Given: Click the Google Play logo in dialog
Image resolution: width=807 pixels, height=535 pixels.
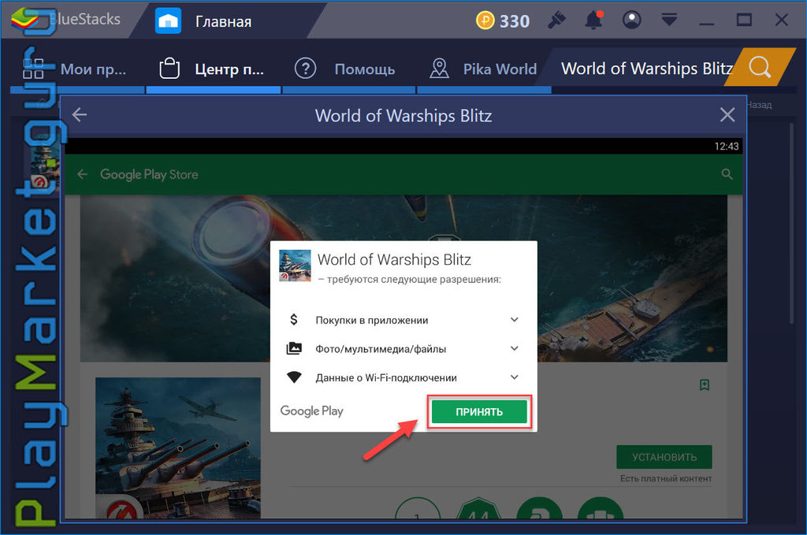Looking at the screenshot, I should pos(311,411).
